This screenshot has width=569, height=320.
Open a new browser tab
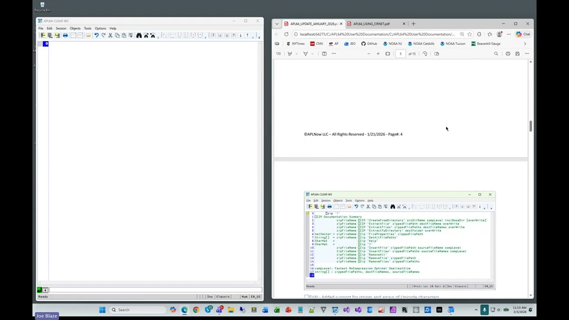(413, 24)
